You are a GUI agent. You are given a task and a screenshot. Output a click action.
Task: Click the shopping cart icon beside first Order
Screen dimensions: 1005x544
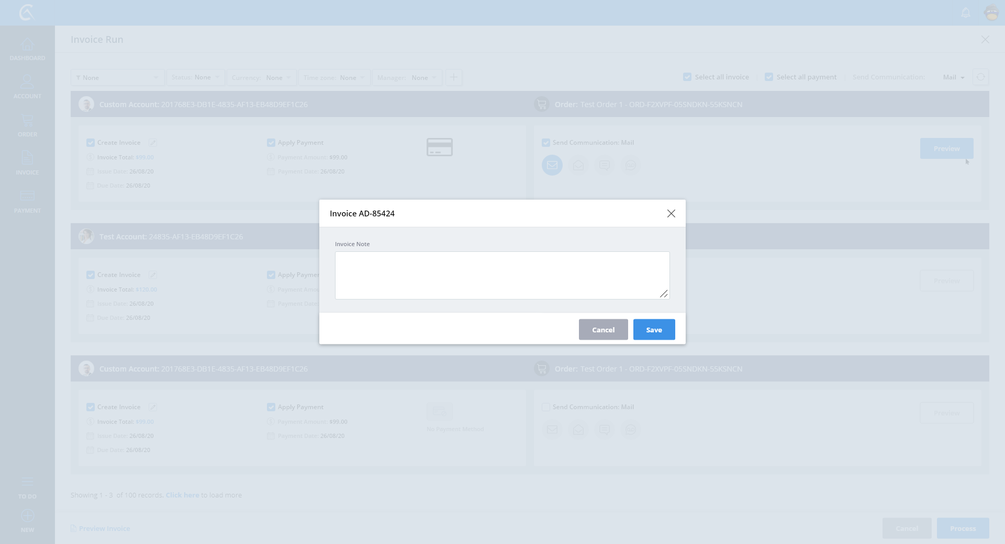pos(542,105)
